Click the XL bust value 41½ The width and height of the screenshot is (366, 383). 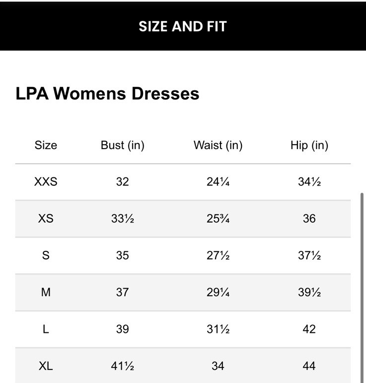click(122, 366)
